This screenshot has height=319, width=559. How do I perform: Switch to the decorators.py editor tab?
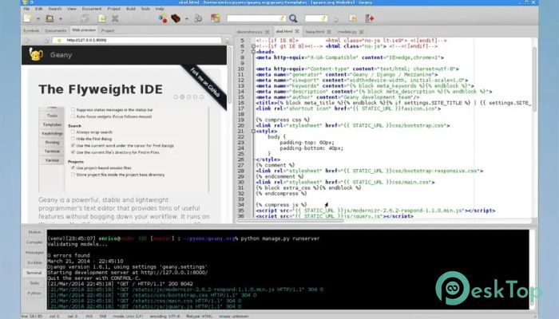[249, 32]
